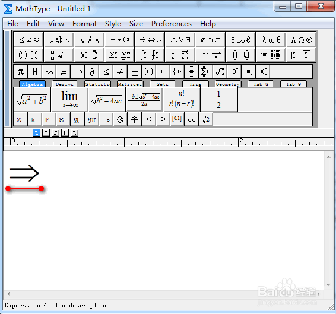Switch to the Matrices tab

click(130, 84)
